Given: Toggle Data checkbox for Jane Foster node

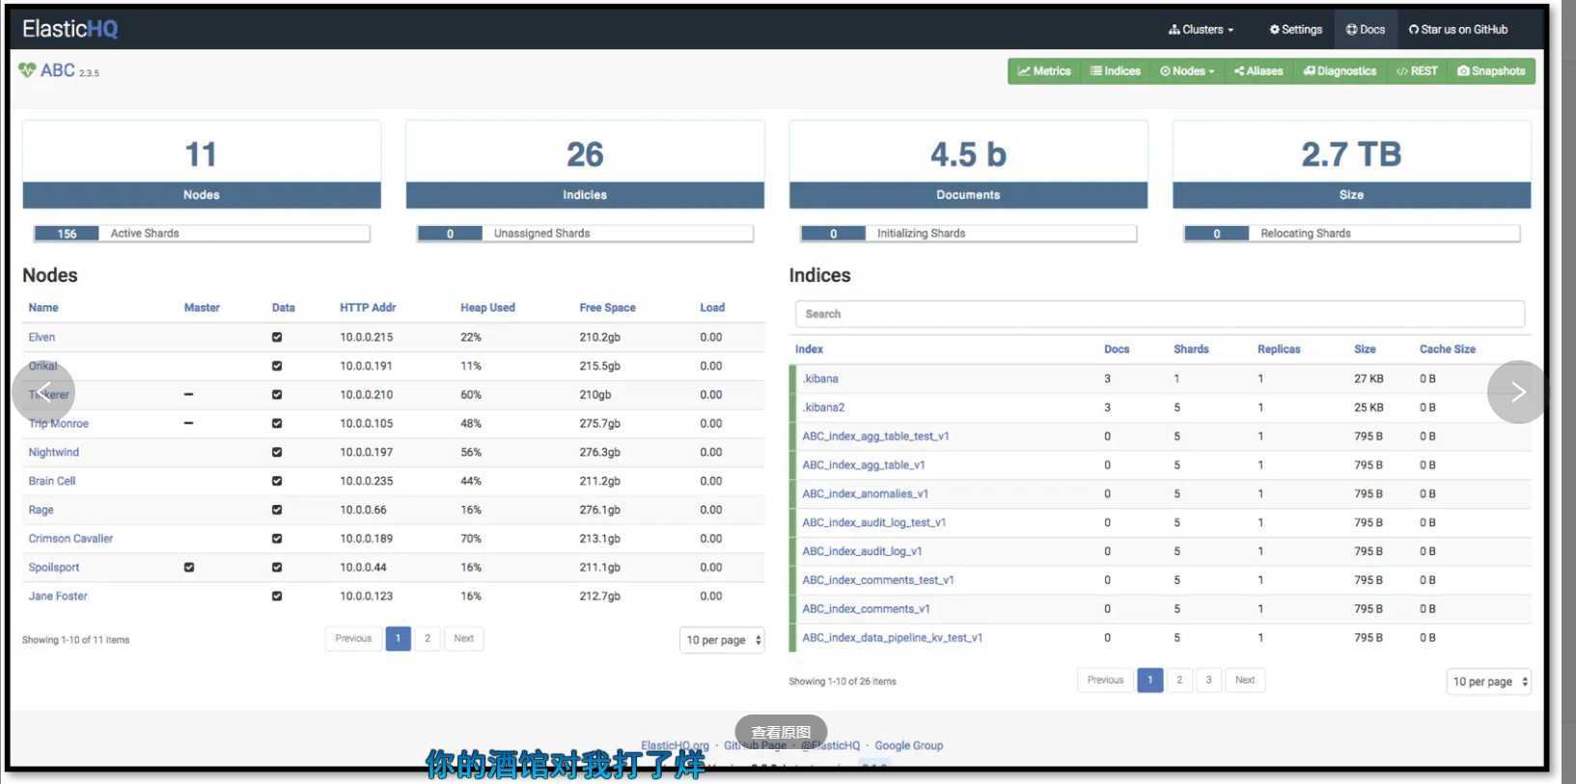Looking at the screenshot, I should click(x=277, y=597).
